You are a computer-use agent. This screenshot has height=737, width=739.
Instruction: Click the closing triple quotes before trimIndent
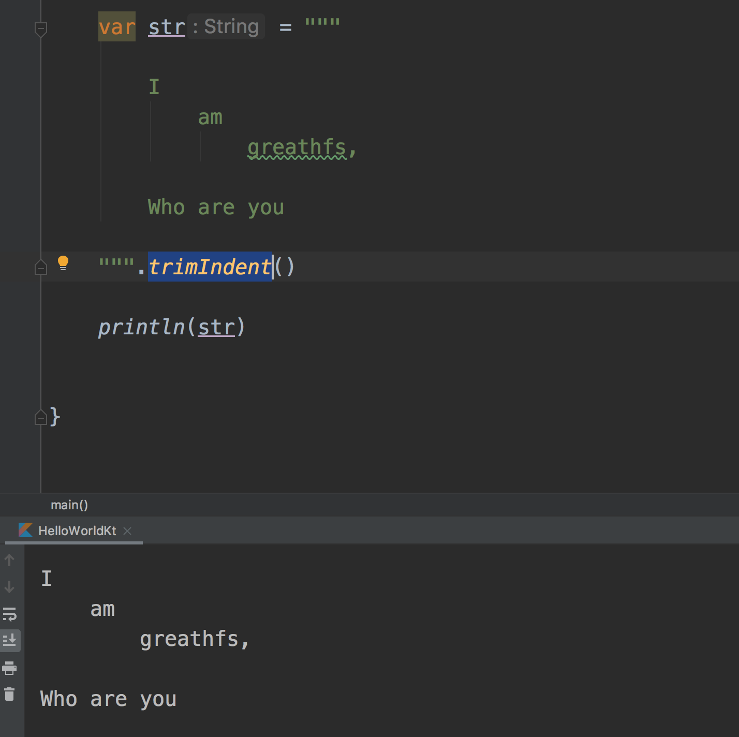(116, 263)
